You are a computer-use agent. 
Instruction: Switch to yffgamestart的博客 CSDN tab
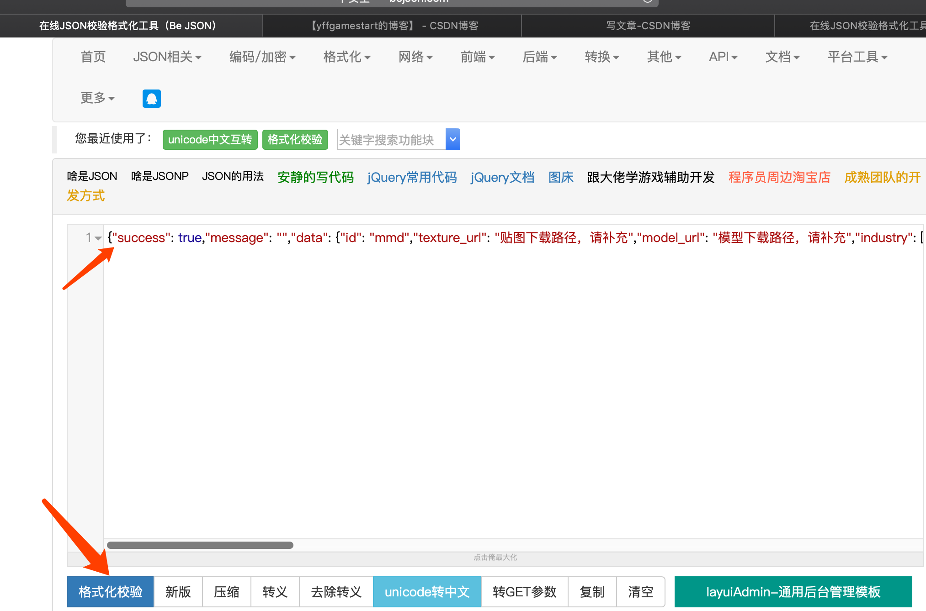(x=394, y=26)
